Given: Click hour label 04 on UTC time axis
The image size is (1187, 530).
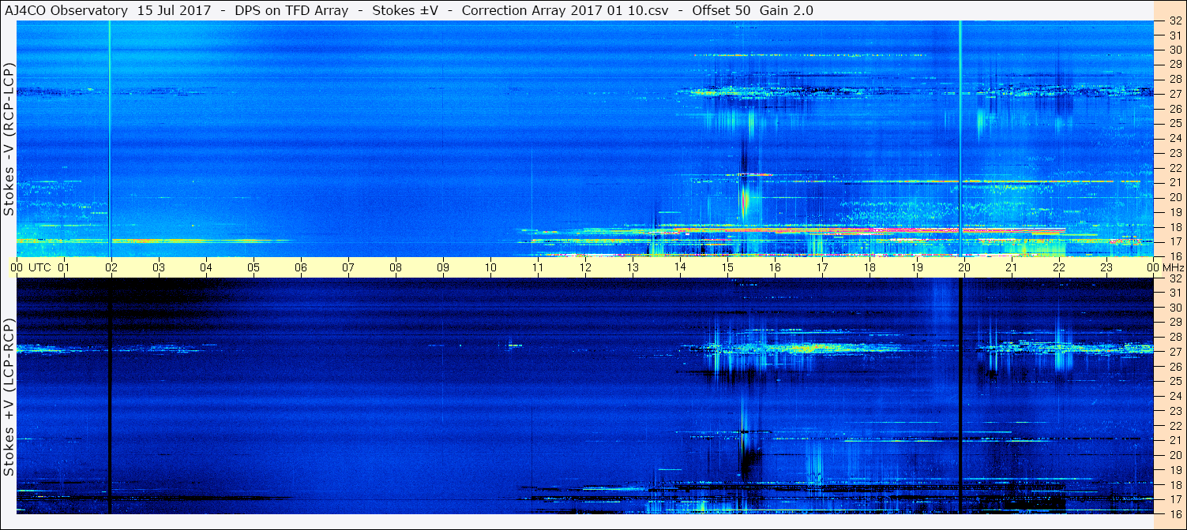Looking at the screenshot, I should (206, 267).
